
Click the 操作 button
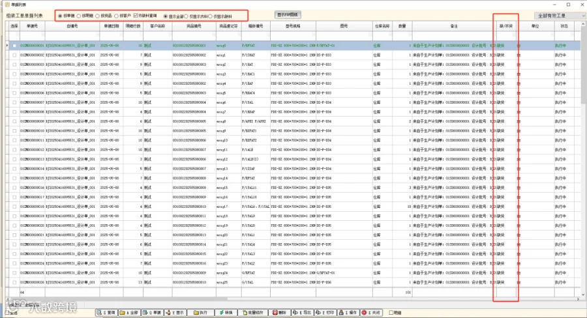348,312
